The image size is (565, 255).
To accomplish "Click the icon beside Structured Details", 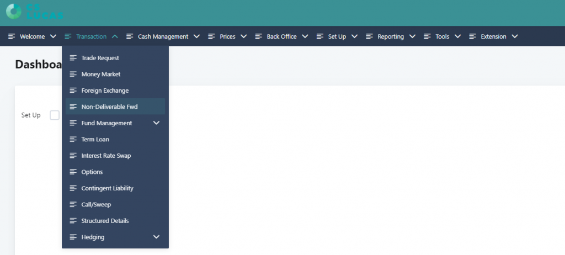I will (73, 221).
